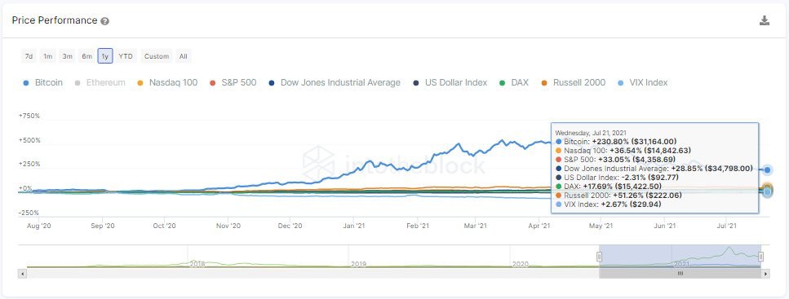Click the Dec '20 axis label
789x299 pixels.
coord(290,226)
